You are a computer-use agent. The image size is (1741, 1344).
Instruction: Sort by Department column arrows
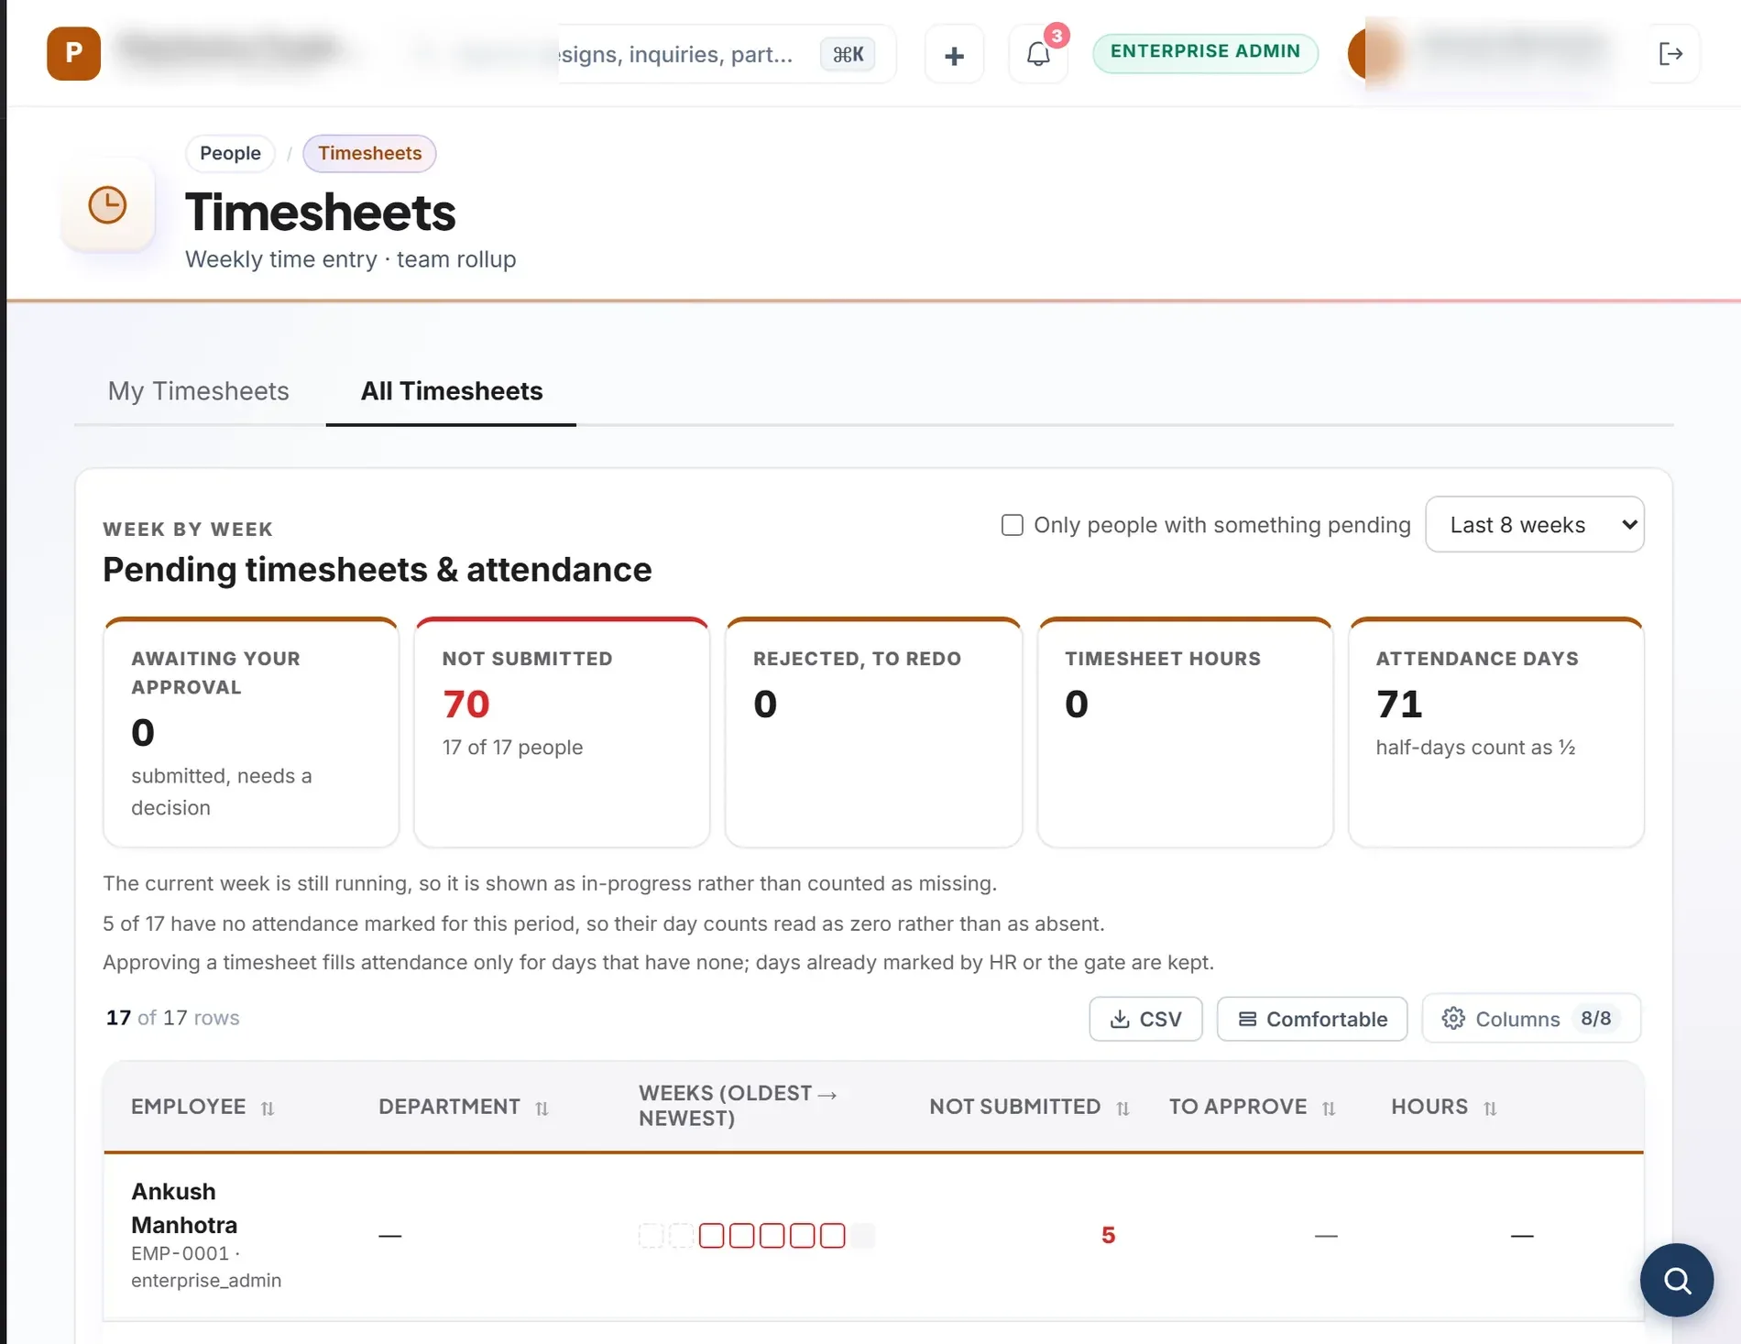542,1109
